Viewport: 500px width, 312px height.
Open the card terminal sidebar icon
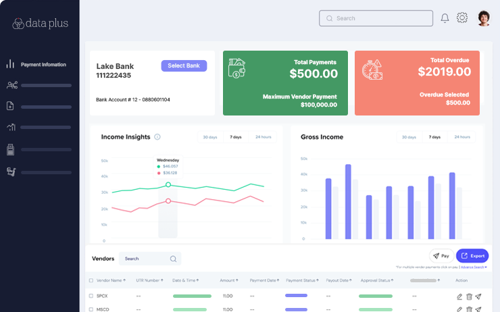11,149
